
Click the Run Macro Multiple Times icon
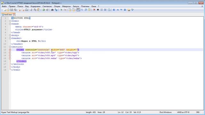(105, 10)
